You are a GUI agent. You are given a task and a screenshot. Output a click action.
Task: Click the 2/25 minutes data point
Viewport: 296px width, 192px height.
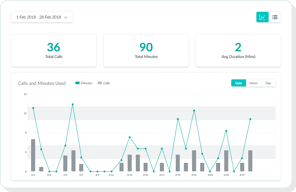click(x=226, y=131)
